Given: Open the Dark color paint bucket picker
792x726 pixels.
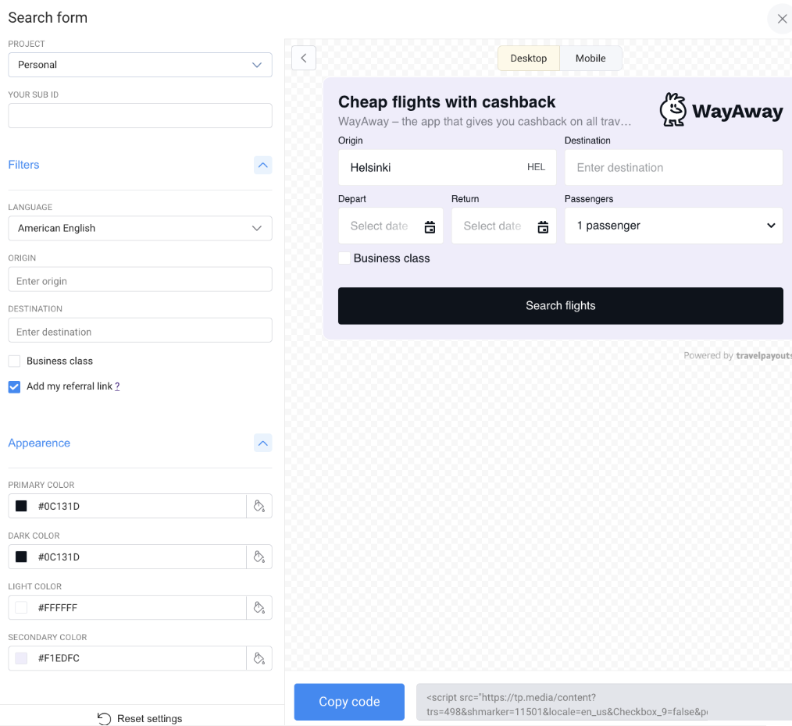Looking at the screenshot, I should pos(259,557).
